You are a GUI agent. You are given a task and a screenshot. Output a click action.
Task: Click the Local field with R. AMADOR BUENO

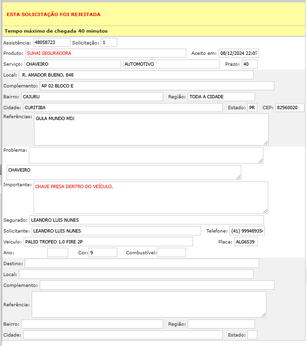tap(136, 75)
